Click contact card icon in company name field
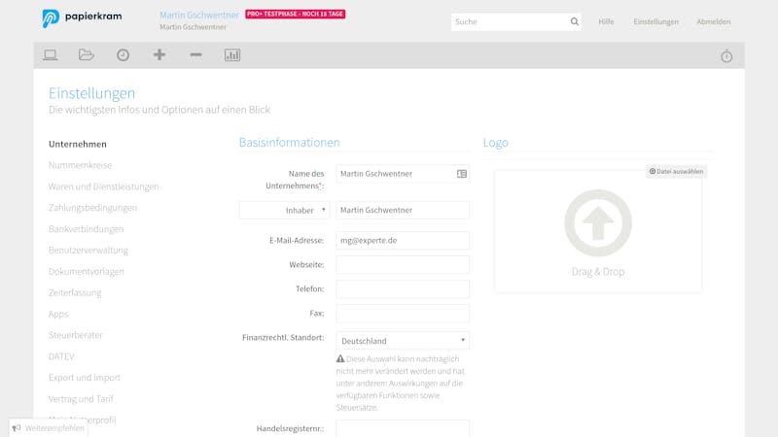Image resolution: width=778 pixels, height=437 pixels. pyautogui.click(x=461, y=174)
